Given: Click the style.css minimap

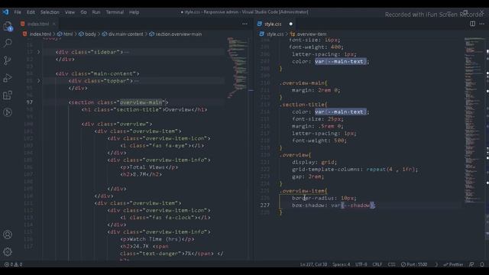Looking at the screenshot, I should pos(474,120).
